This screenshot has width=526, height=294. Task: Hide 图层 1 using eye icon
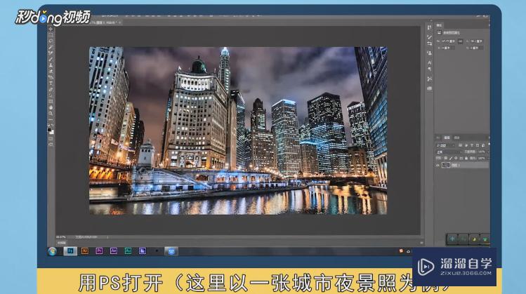[x=438, y=166]
